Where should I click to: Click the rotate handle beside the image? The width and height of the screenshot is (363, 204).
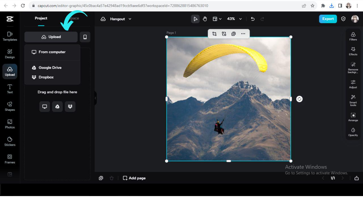click(299, 99)
